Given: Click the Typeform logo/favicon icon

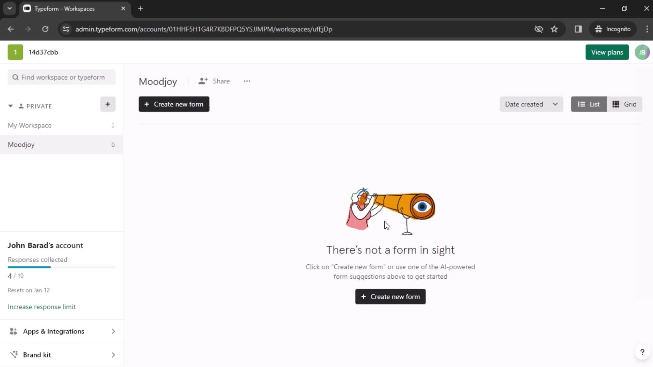Looking at the screenshot, I should [x=27, y=8].
